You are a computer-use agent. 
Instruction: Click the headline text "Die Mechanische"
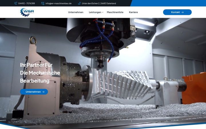[40, 73]
